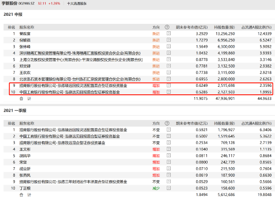Click the 不变 label in the 769,128 row
Viewport: 275px width, 197px height.
click(x=156, y=143)
